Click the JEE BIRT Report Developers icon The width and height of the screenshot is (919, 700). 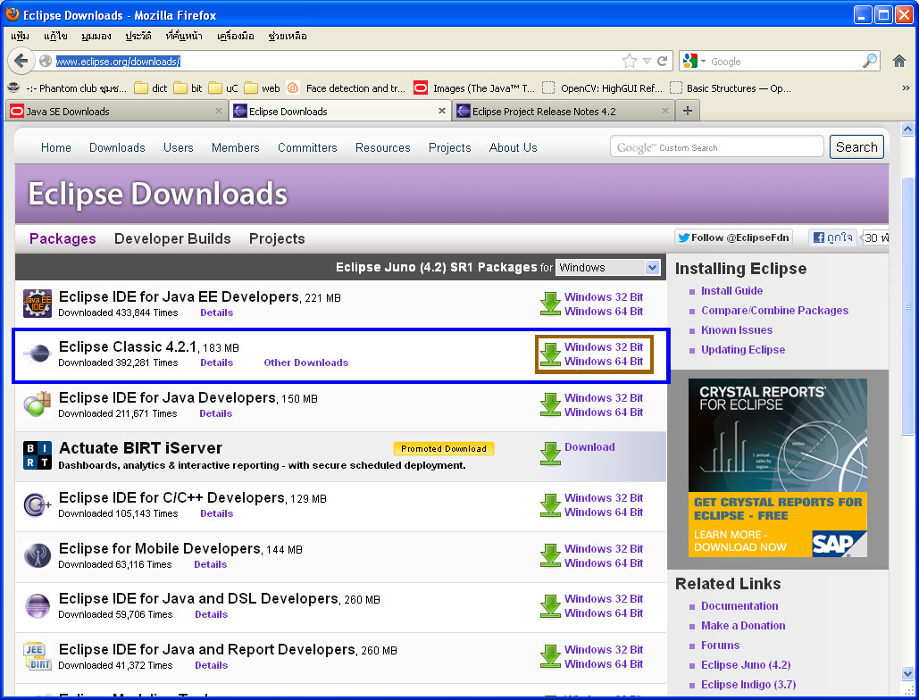click(37, 656)
